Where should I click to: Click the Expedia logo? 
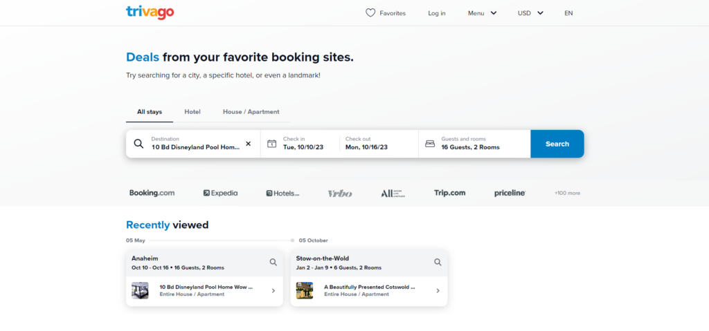[x=220, y=193]
